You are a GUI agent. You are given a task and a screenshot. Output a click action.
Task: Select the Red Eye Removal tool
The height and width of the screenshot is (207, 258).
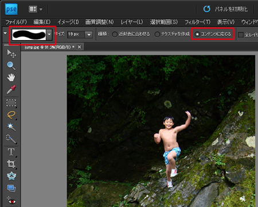coord(11,200)
